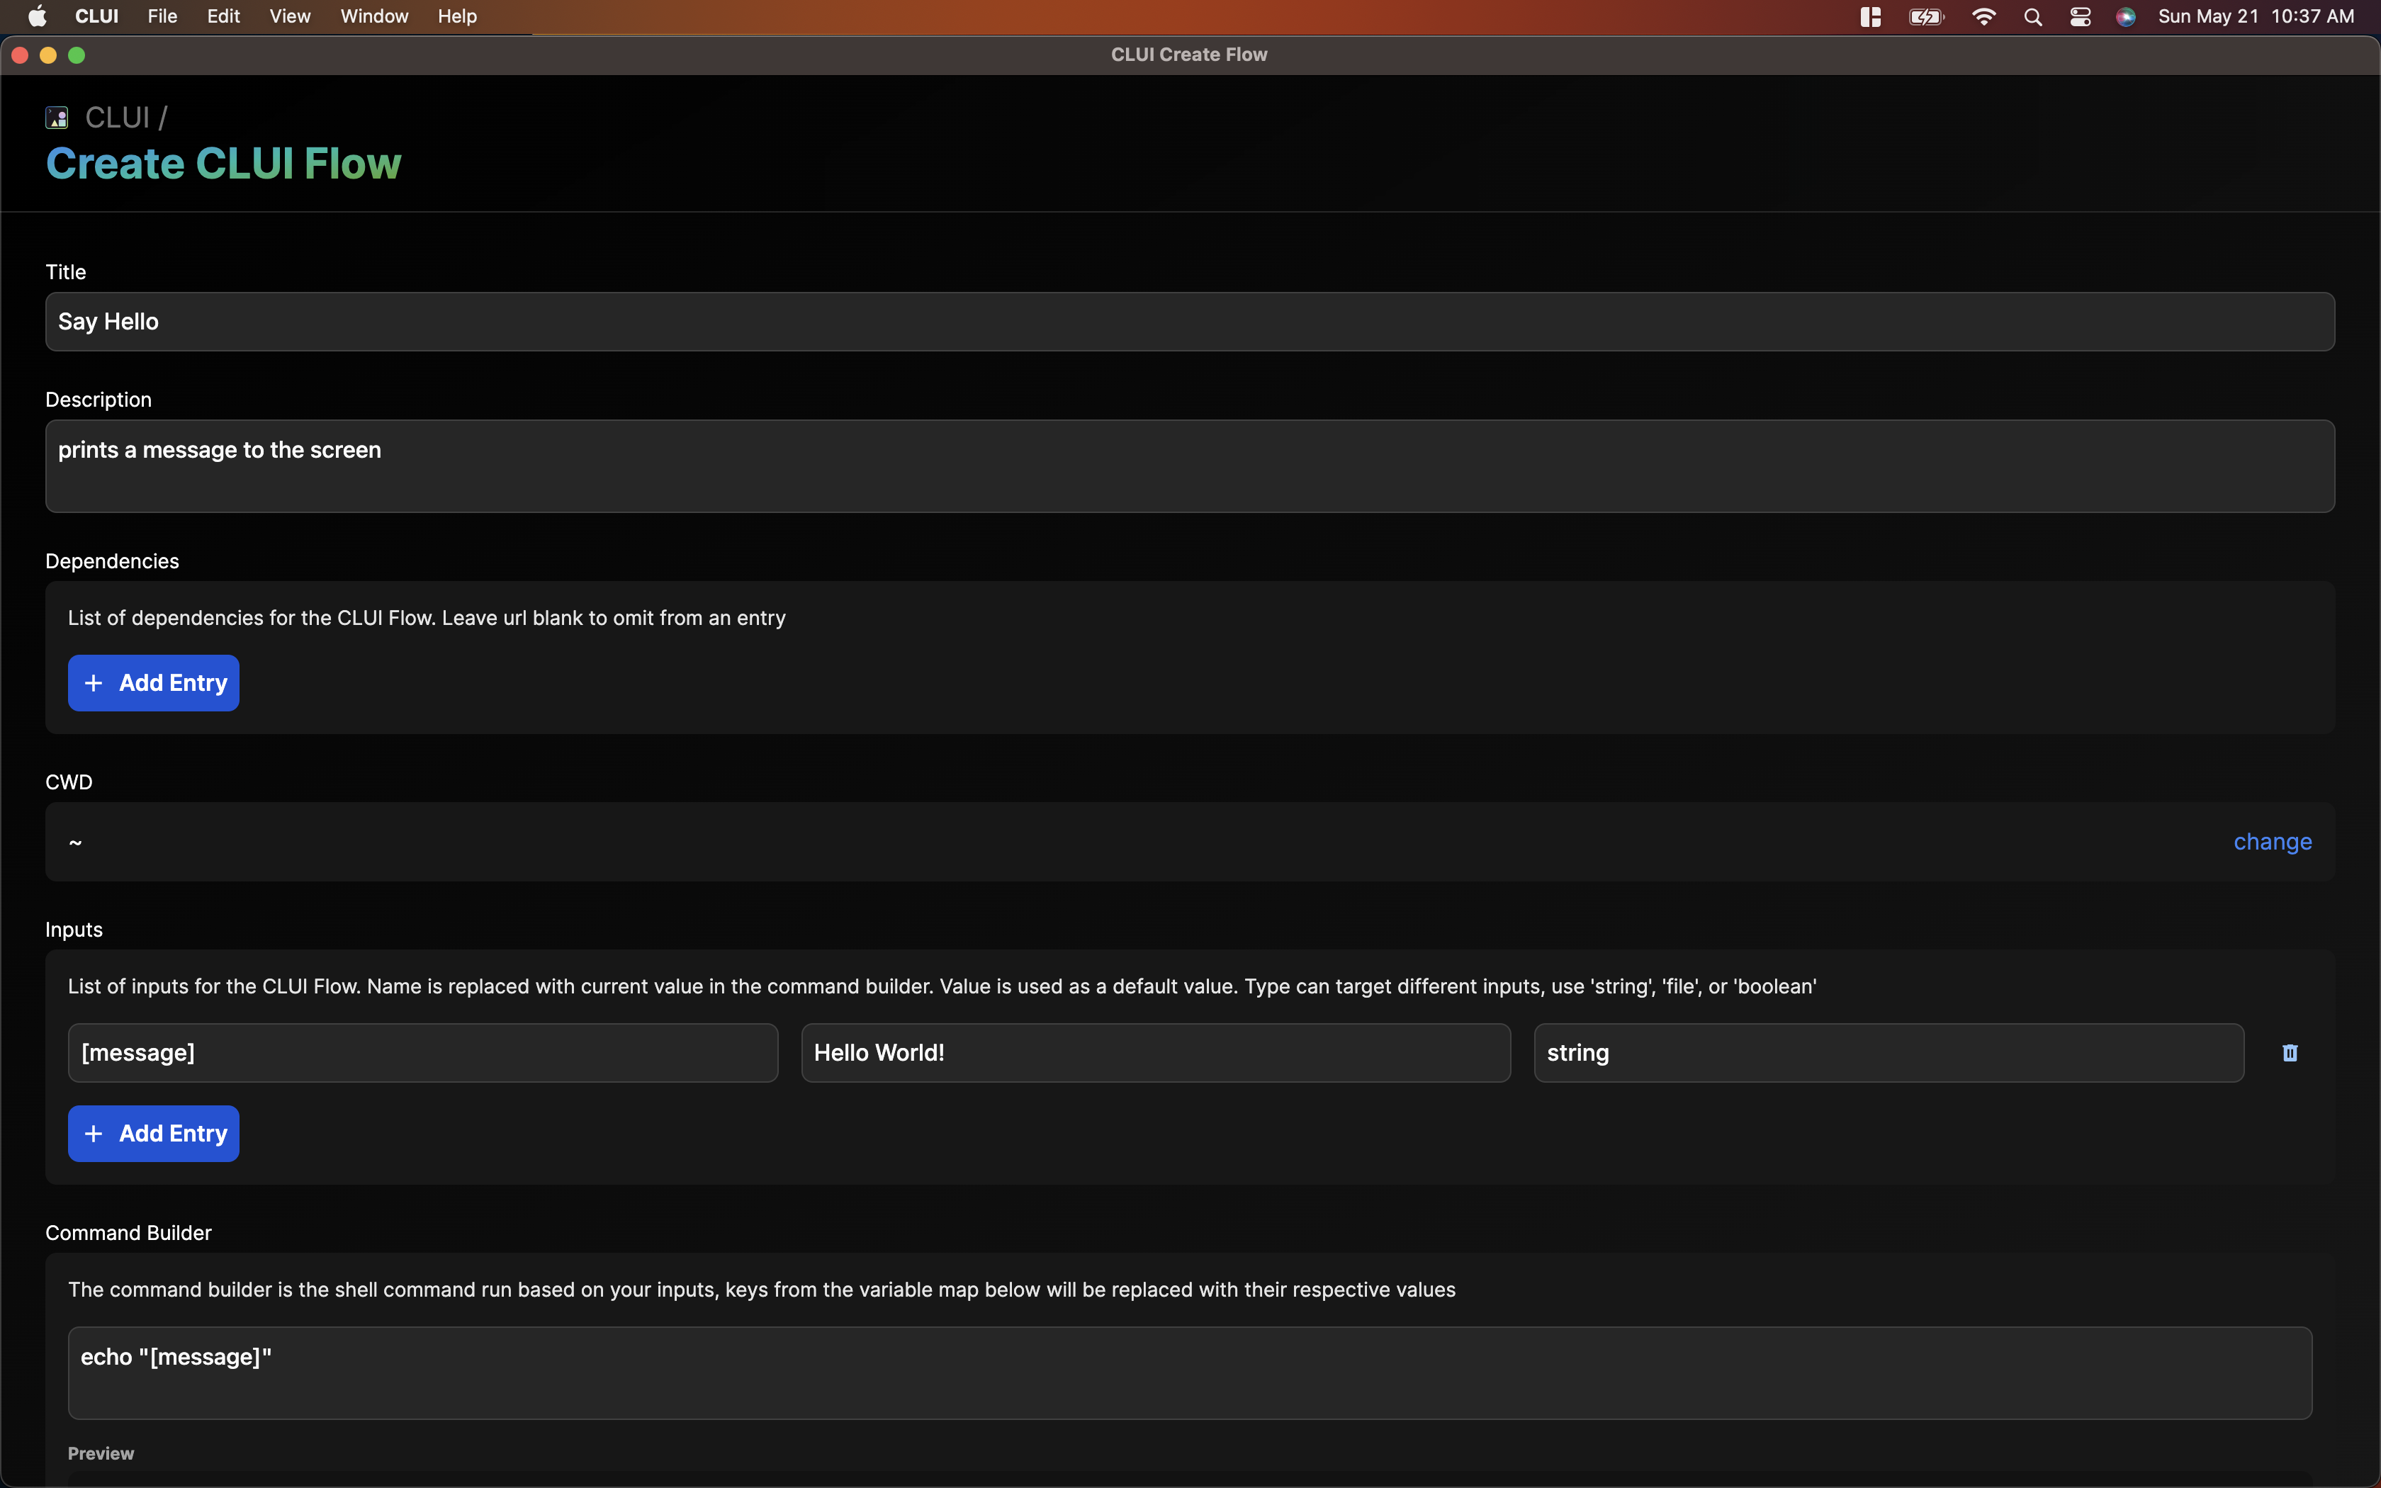Click the [message] input name field
The height and width of the screenshot is (1488, 2381).
(x=423, y=1053)
